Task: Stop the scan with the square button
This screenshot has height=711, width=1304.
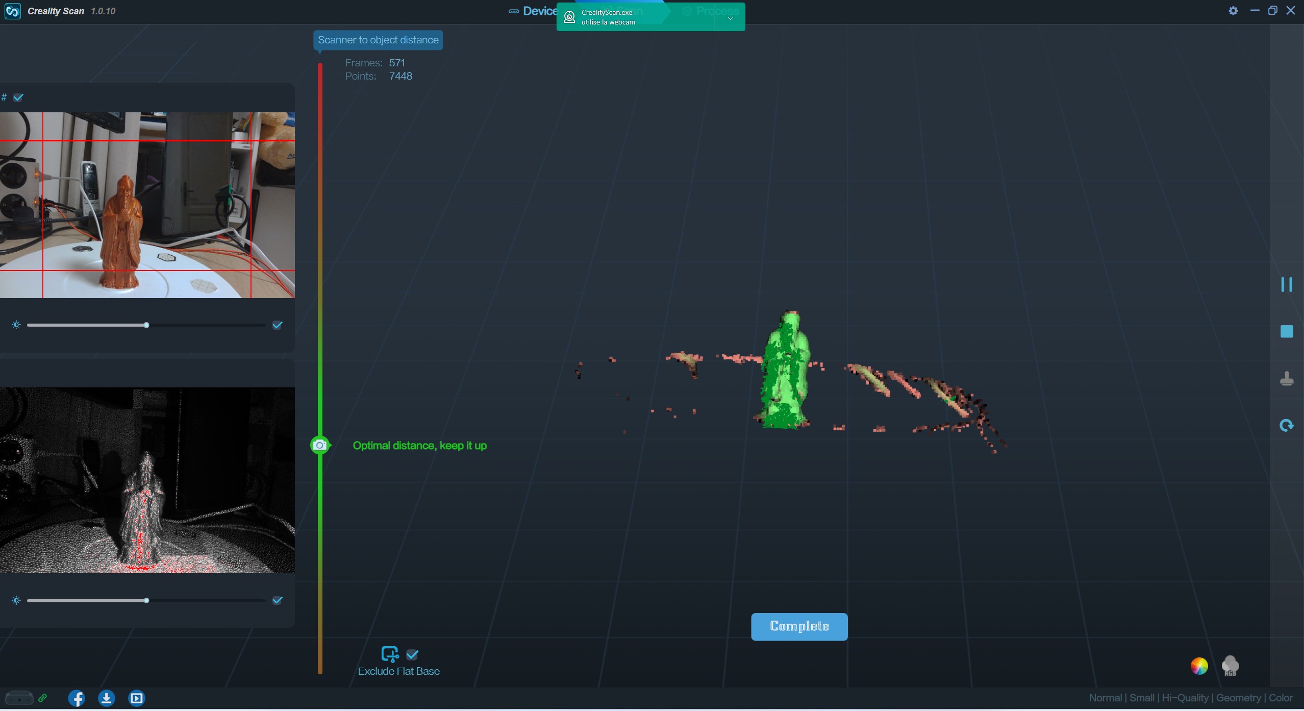Action: click(1286, 331)
